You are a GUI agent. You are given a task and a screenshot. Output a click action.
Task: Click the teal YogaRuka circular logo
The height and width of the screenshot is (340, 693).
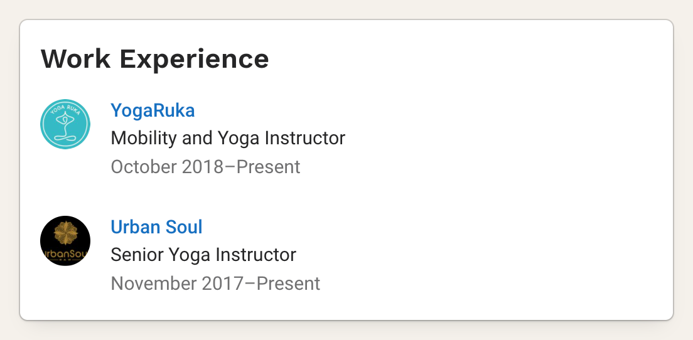pos(65,124)
